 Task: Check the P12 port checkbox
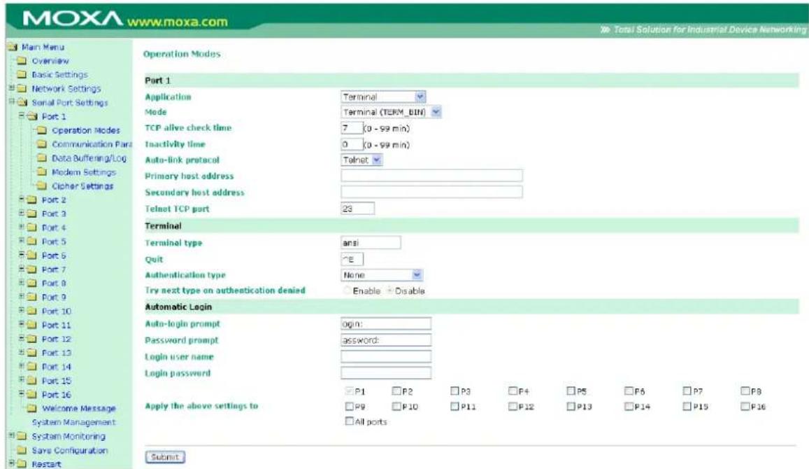513,407
